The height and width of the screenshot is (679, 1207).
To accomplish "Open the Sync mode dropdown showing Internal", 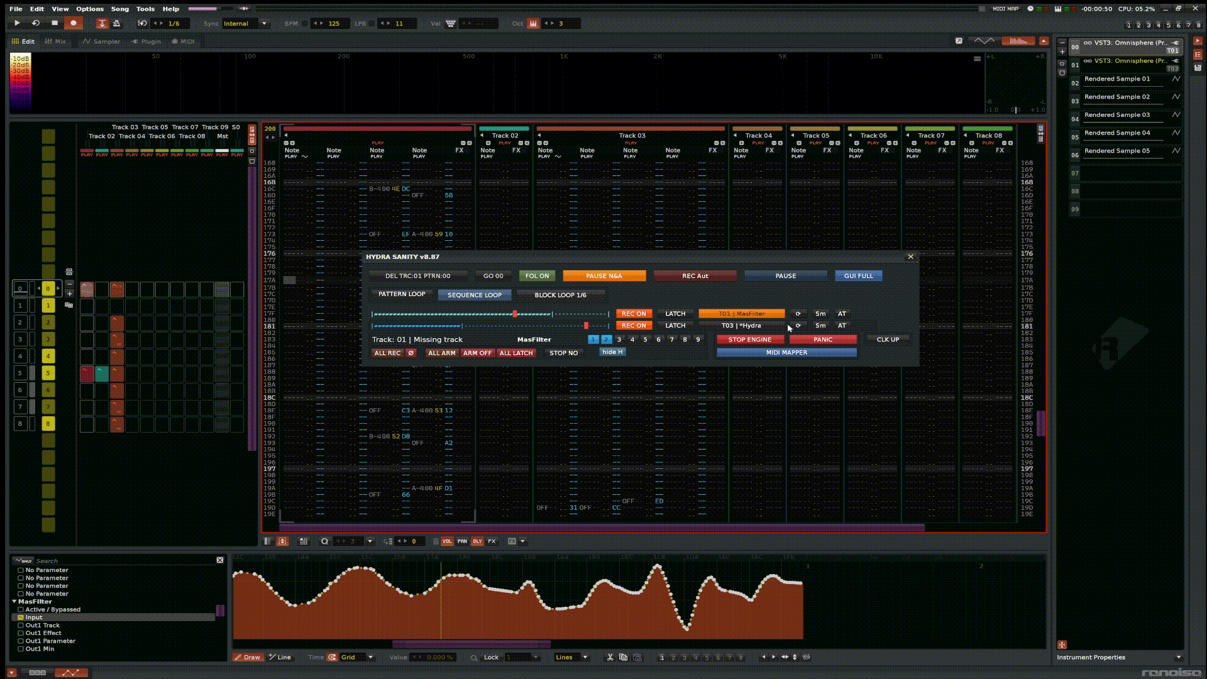I will click(x=246, y=23).
